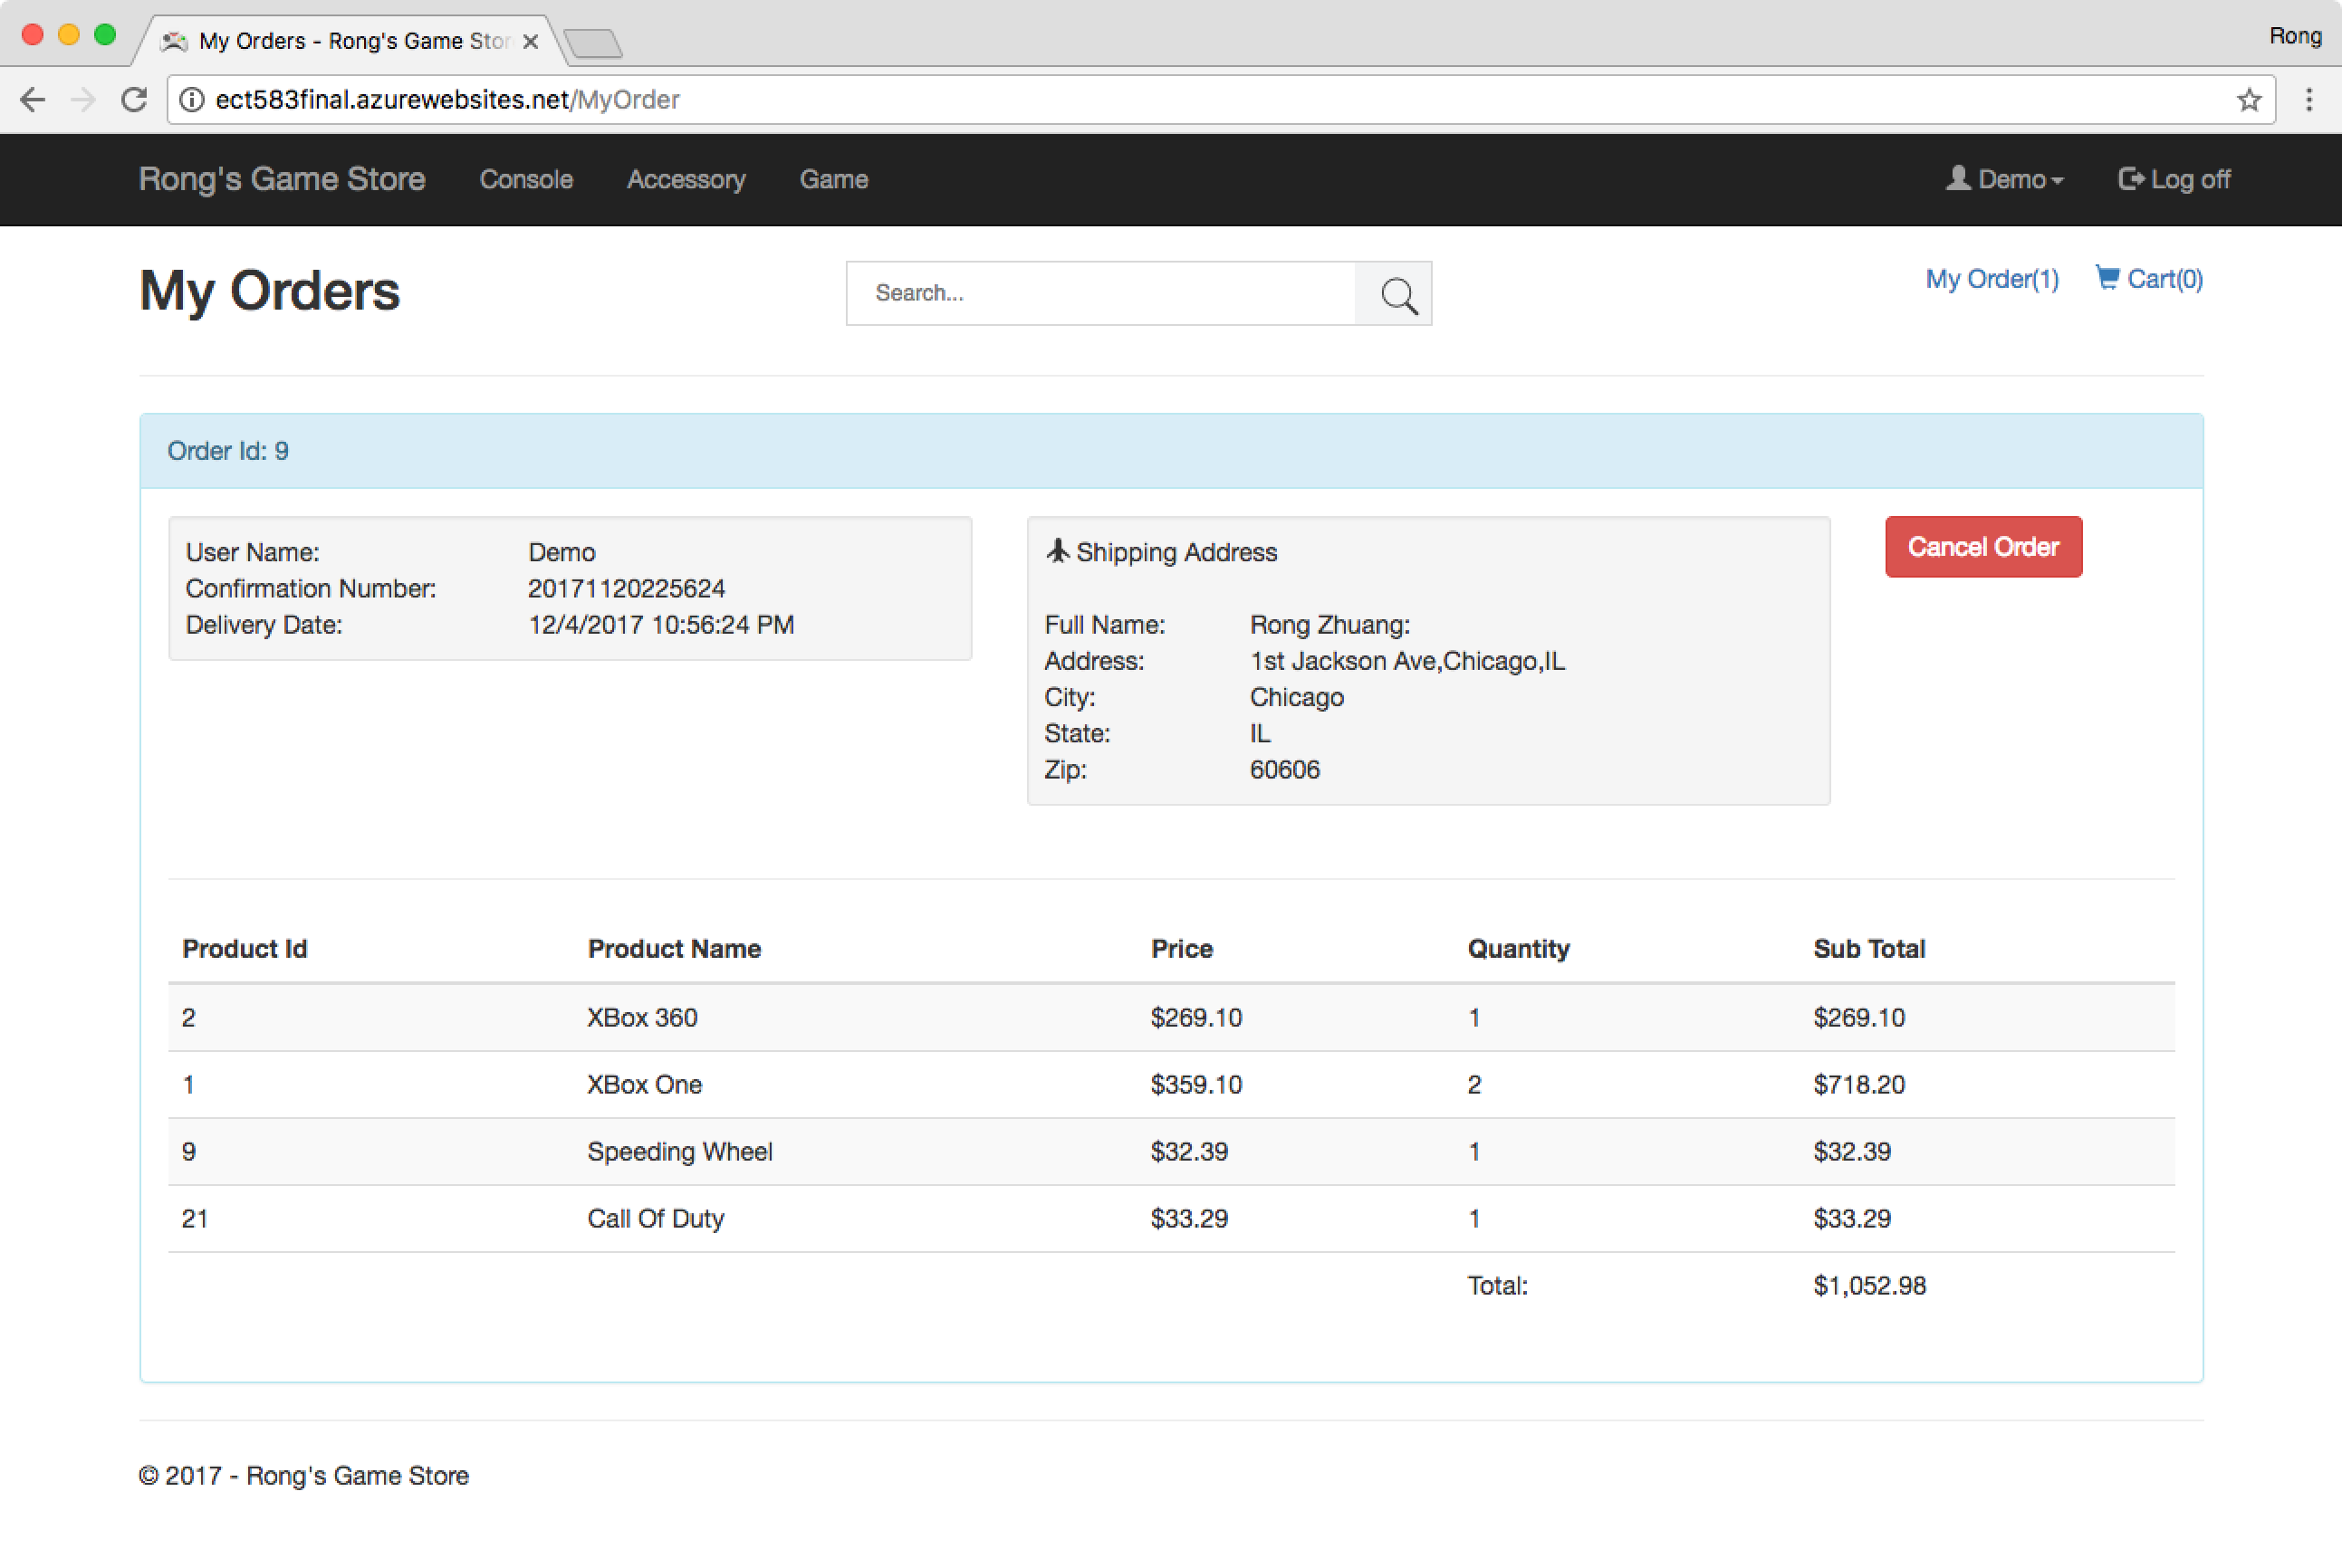Focus the Search input field
The width and height of the screenshot is (2342, 1568).
(1100, 293)
